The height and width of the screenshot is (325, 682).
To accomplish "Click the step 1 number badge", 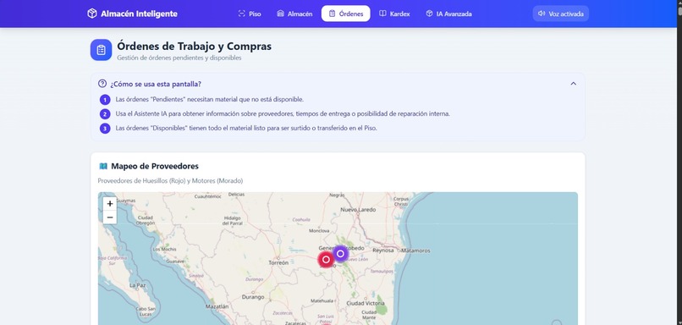I will pyautogui.click(x=105, y=100).
